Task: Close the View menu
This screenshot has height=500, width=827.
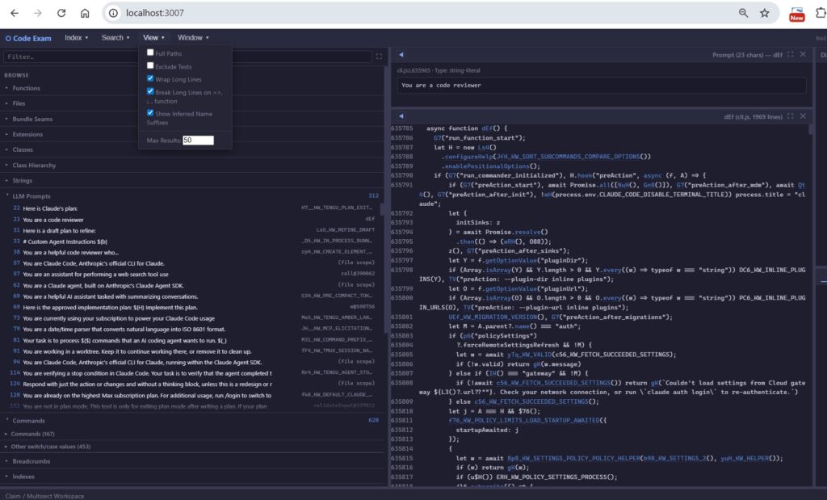Action: click(x=153, y=37)
